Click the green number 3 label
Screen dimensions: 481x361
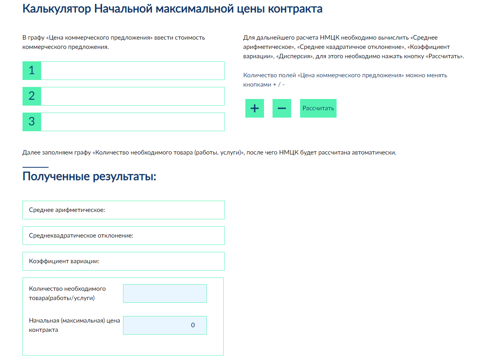coord(32,122)
